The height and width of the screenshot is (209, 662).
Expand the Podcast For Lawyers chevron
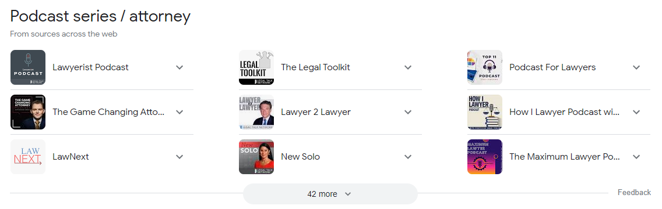tap(636, 67)
